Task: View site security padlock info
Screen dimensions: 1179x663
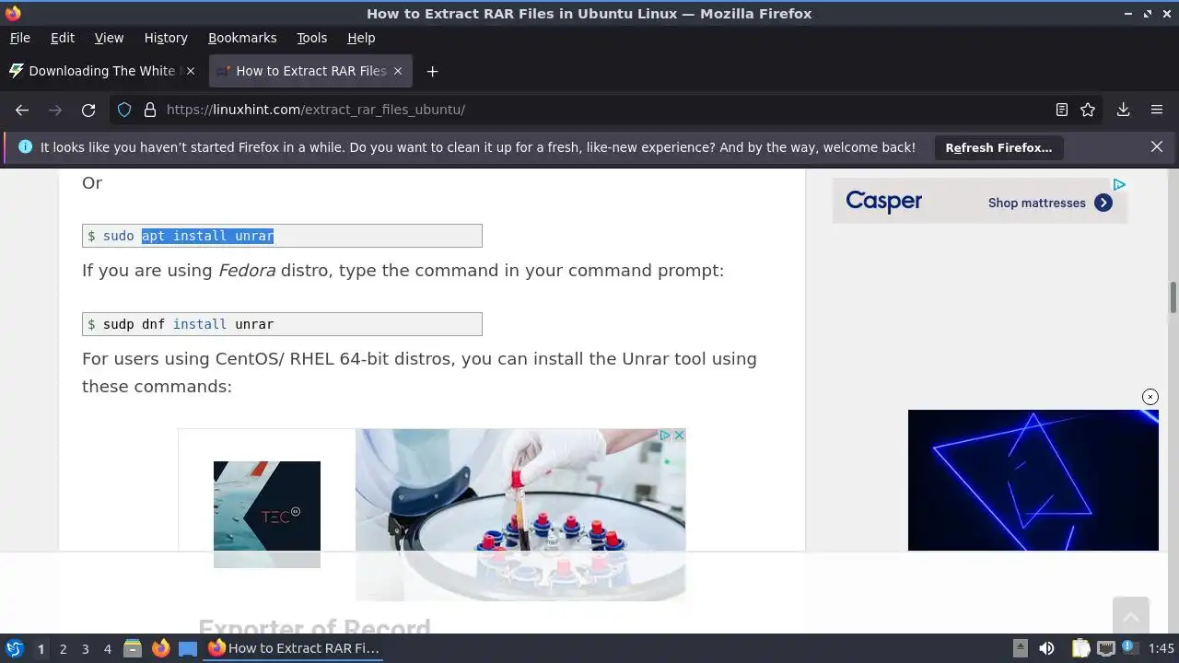Action: tap(150, 110)
